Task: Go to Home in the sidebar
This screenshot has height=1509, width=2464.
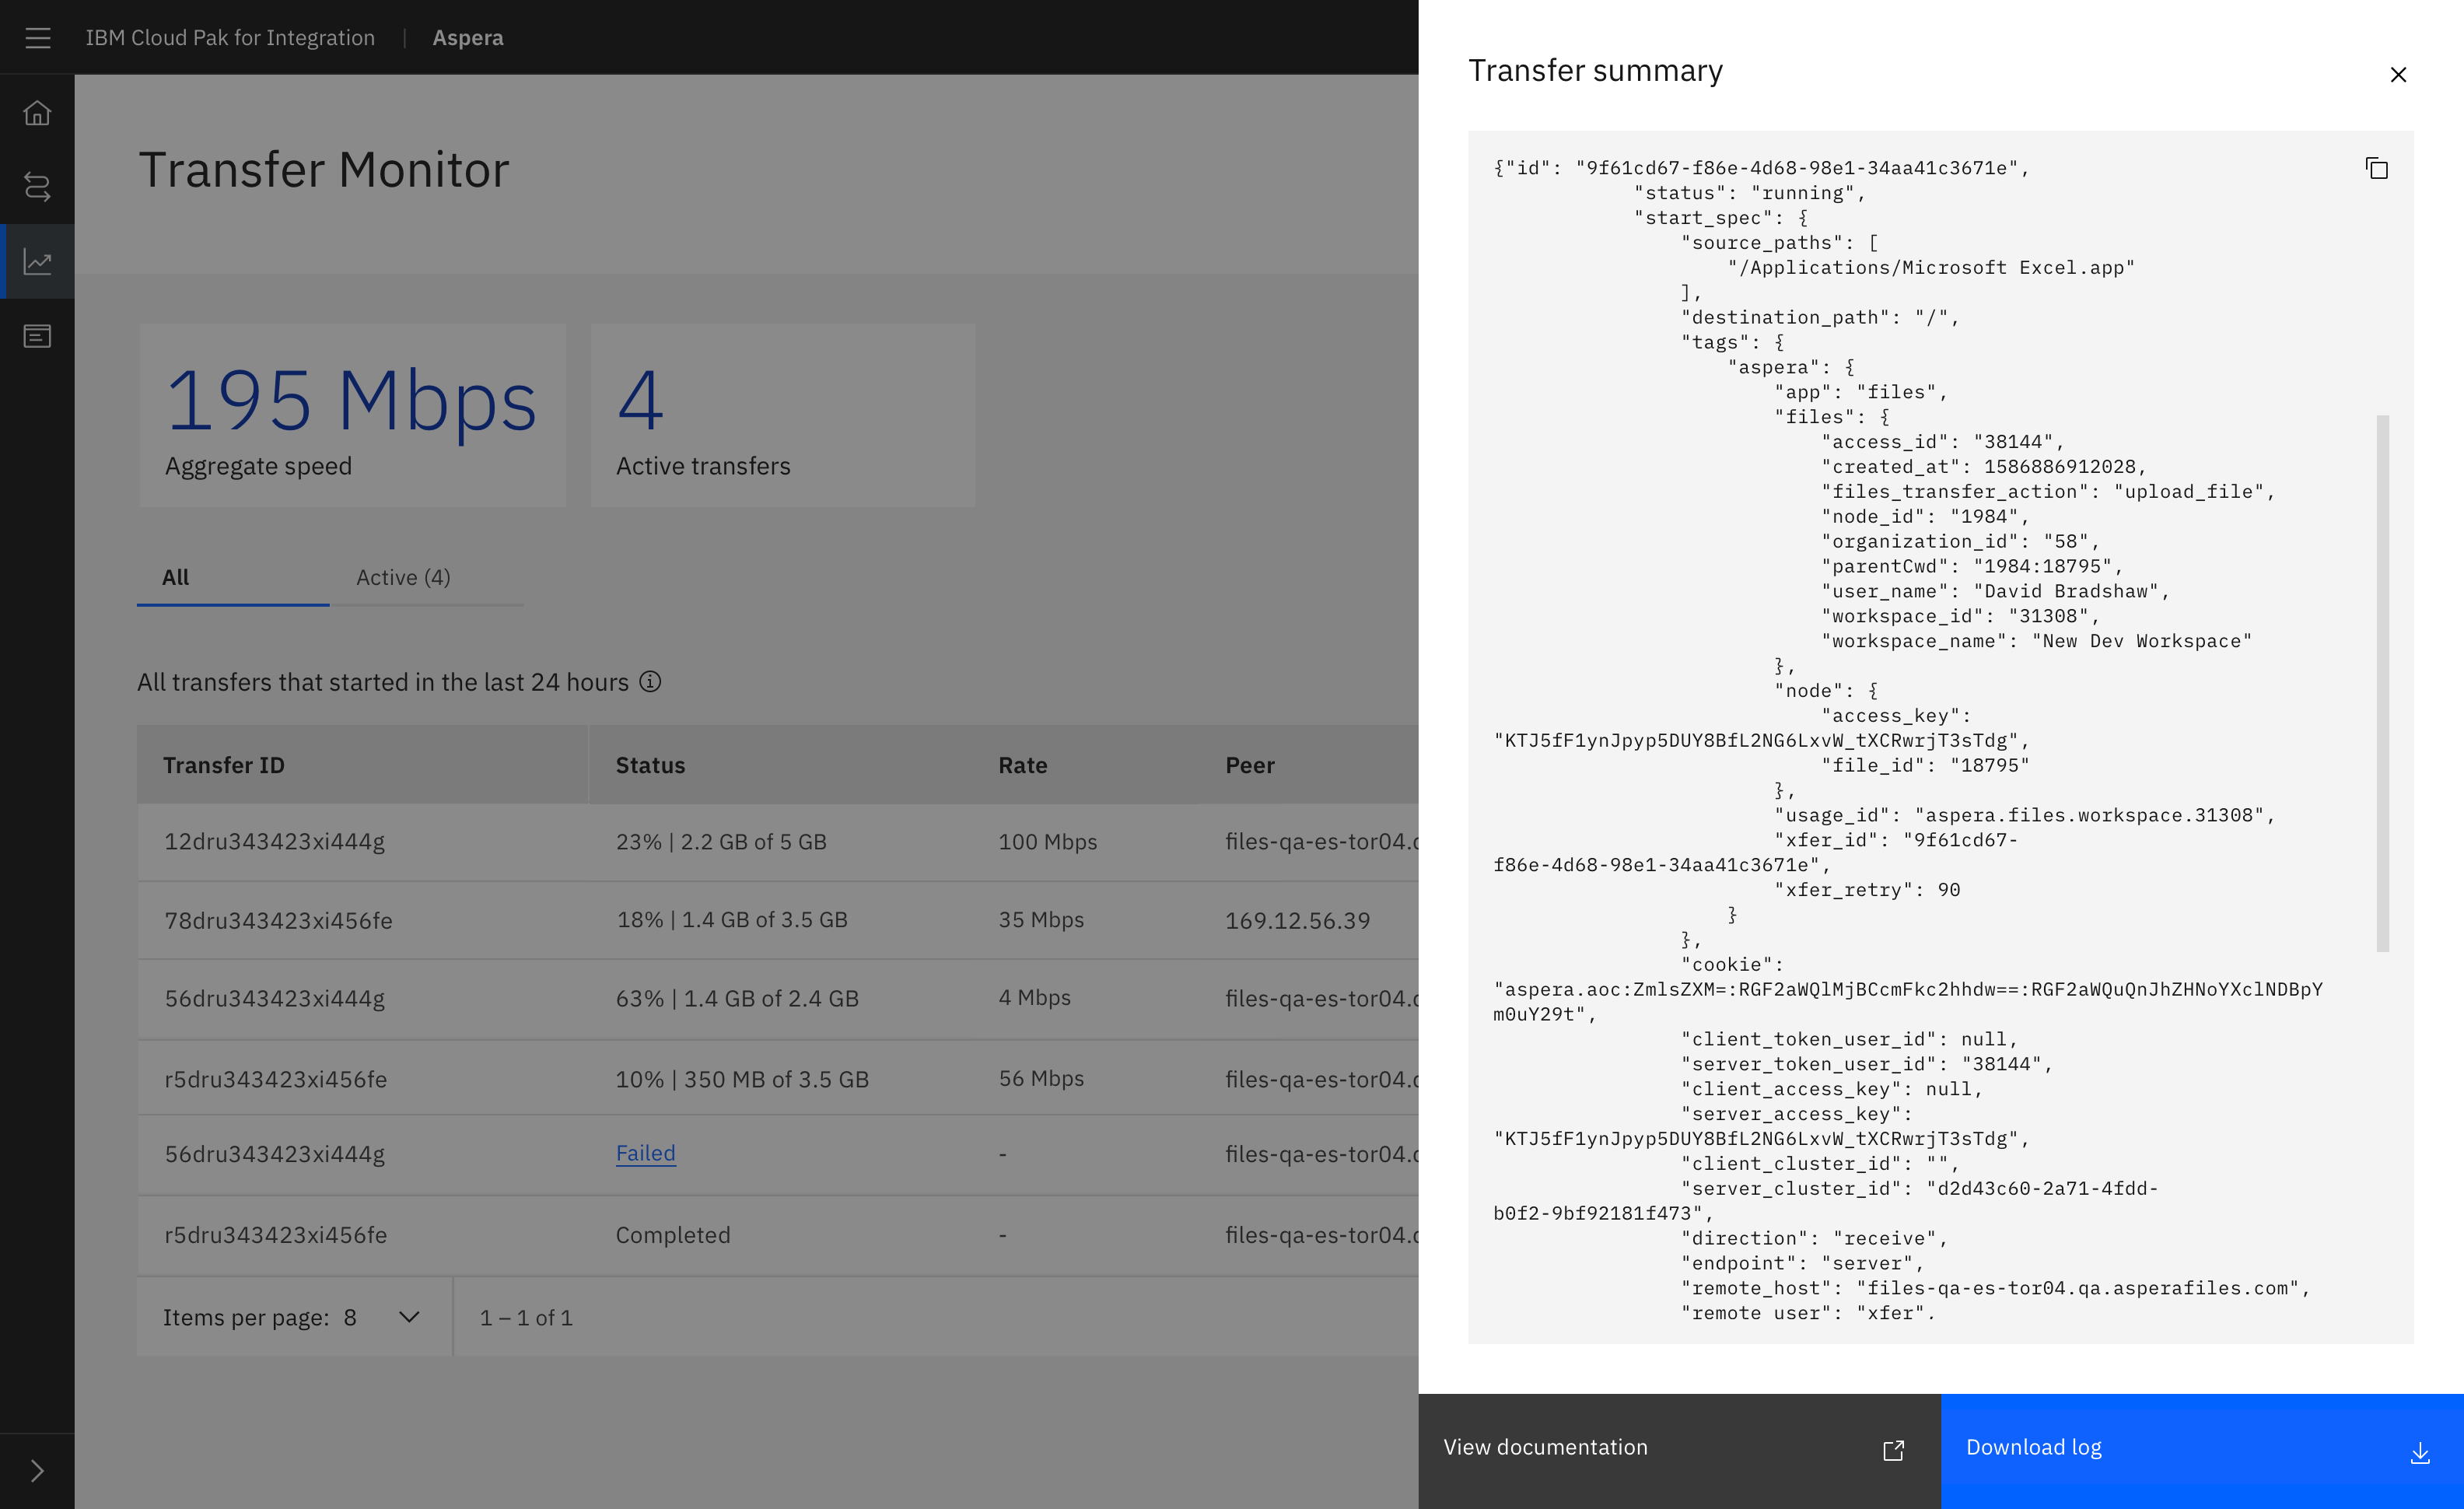Action: pos(37,112)
